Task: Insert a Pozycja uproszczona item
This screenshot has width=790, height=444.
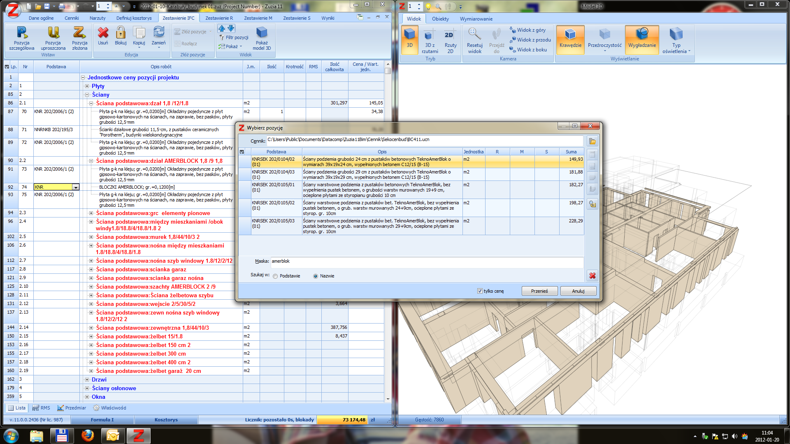Action: pos(53,38)
